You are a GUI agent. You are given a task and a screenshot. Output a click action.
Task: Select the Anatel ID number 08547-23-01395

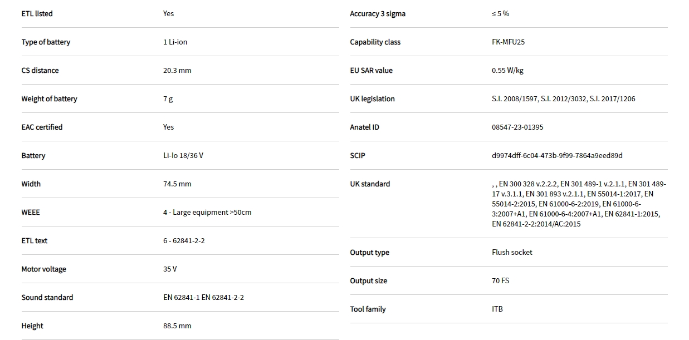click(517, 127)
